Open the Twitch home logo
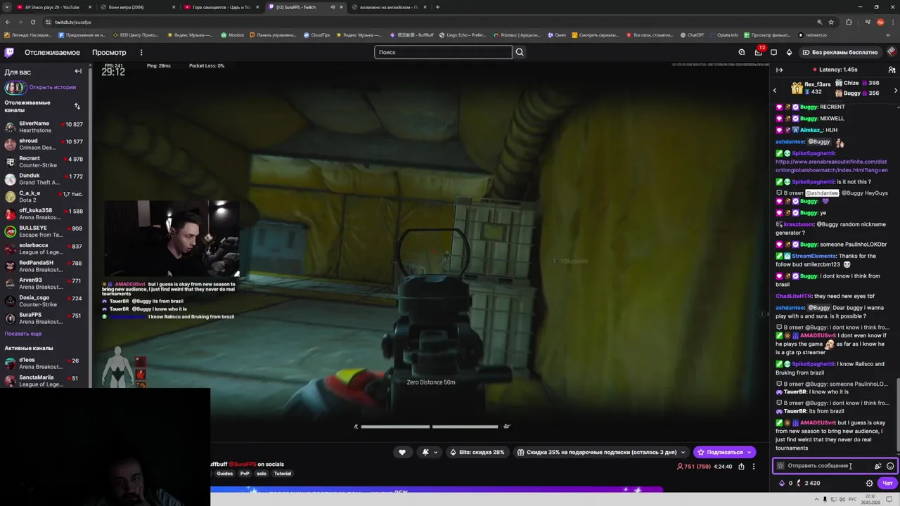 point(9,52)
